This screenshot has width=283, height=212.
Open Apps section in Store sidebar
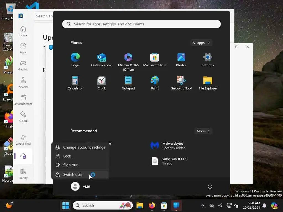tap(23, 48)
